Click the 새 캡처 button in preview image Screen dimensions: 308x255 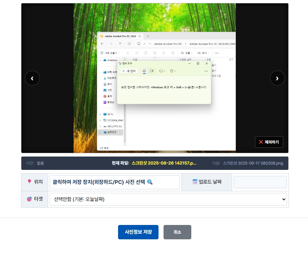point(129,71)
